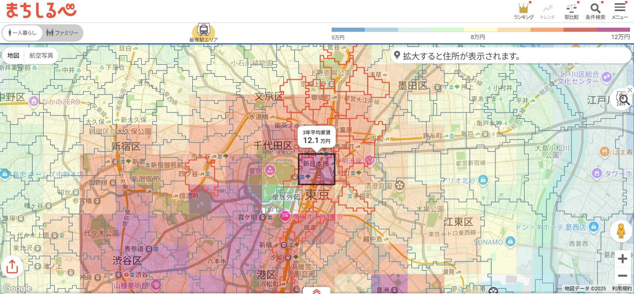
Task: Open the メニュー hamburger menu
Action: tap(620, 11)
